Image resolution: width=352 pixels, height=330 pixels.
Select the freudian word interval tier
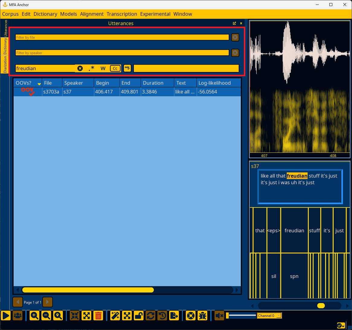click(294, 230)
